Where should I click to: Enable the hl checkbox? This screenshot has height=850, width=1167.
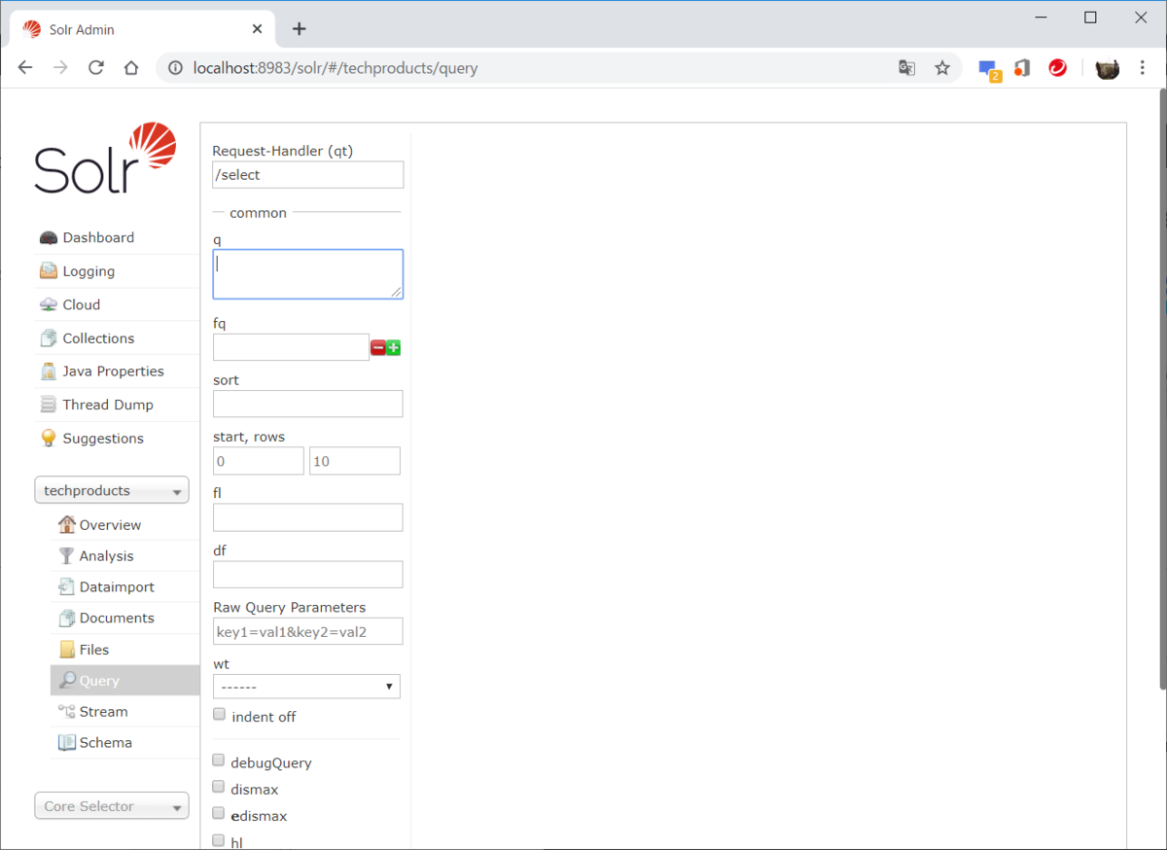pos(219,840)
